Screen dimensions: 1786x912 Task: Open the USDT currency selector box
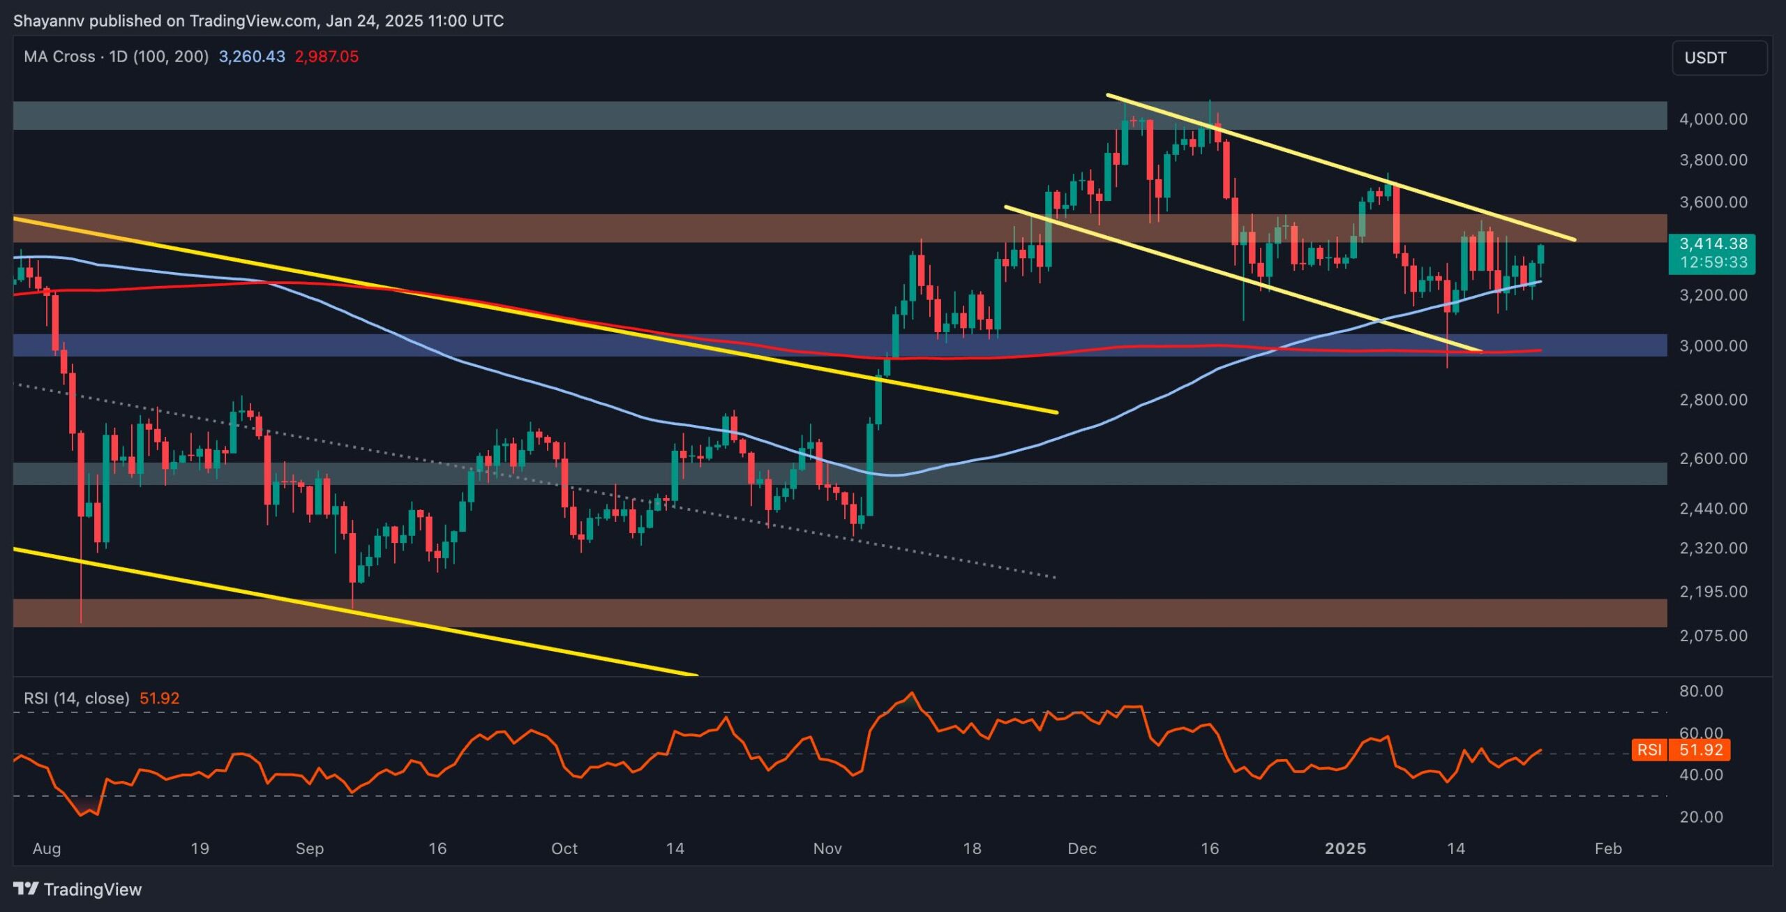(x=1718, y=58)
